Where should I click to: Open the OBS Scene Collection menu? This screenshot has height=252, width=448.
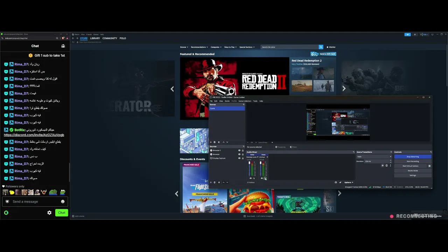click(245, 101)
